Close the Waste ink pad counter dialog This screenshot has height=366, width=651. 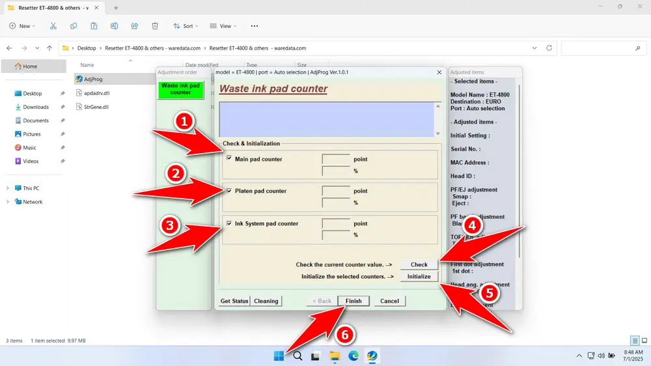coord(439,72)
